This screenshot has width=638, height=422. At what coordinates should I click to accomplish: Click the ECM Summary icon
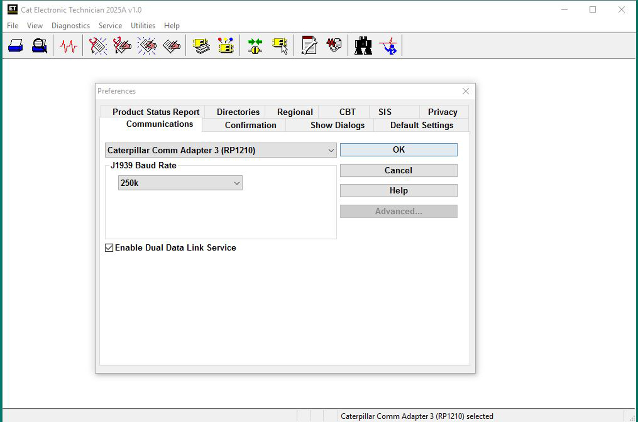click(201, 46)
